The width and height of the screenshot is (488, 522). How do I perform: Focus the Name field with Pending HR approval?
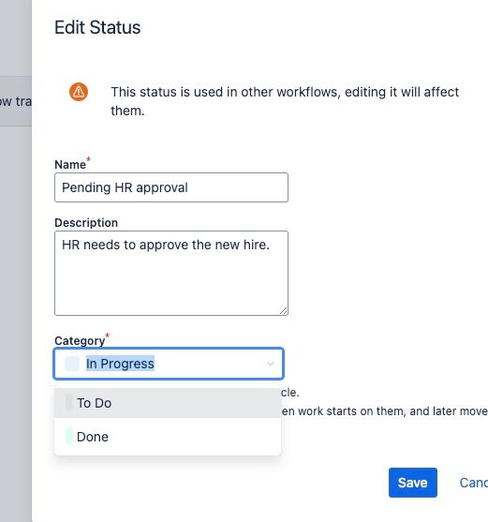171,187
